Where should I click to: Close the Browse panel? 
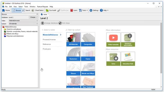click(x=37, y=14)
